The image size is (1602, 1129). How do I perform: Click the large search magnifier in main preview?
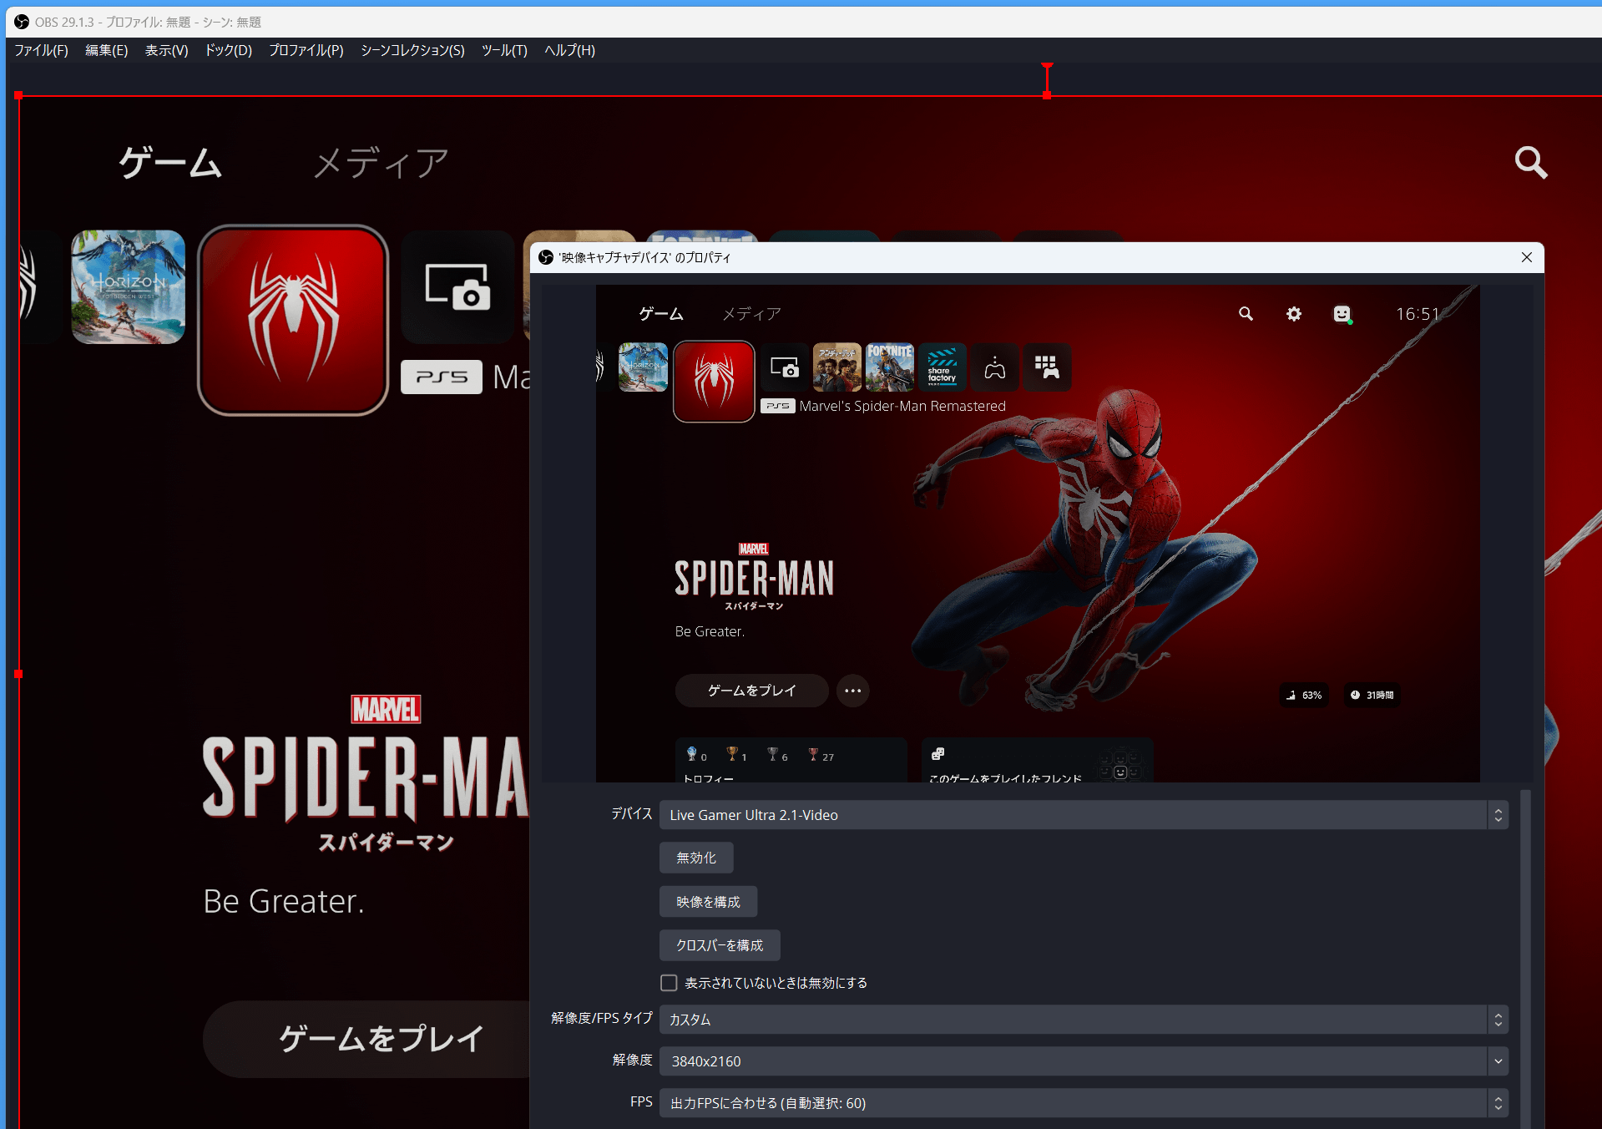pos(1531,162)
